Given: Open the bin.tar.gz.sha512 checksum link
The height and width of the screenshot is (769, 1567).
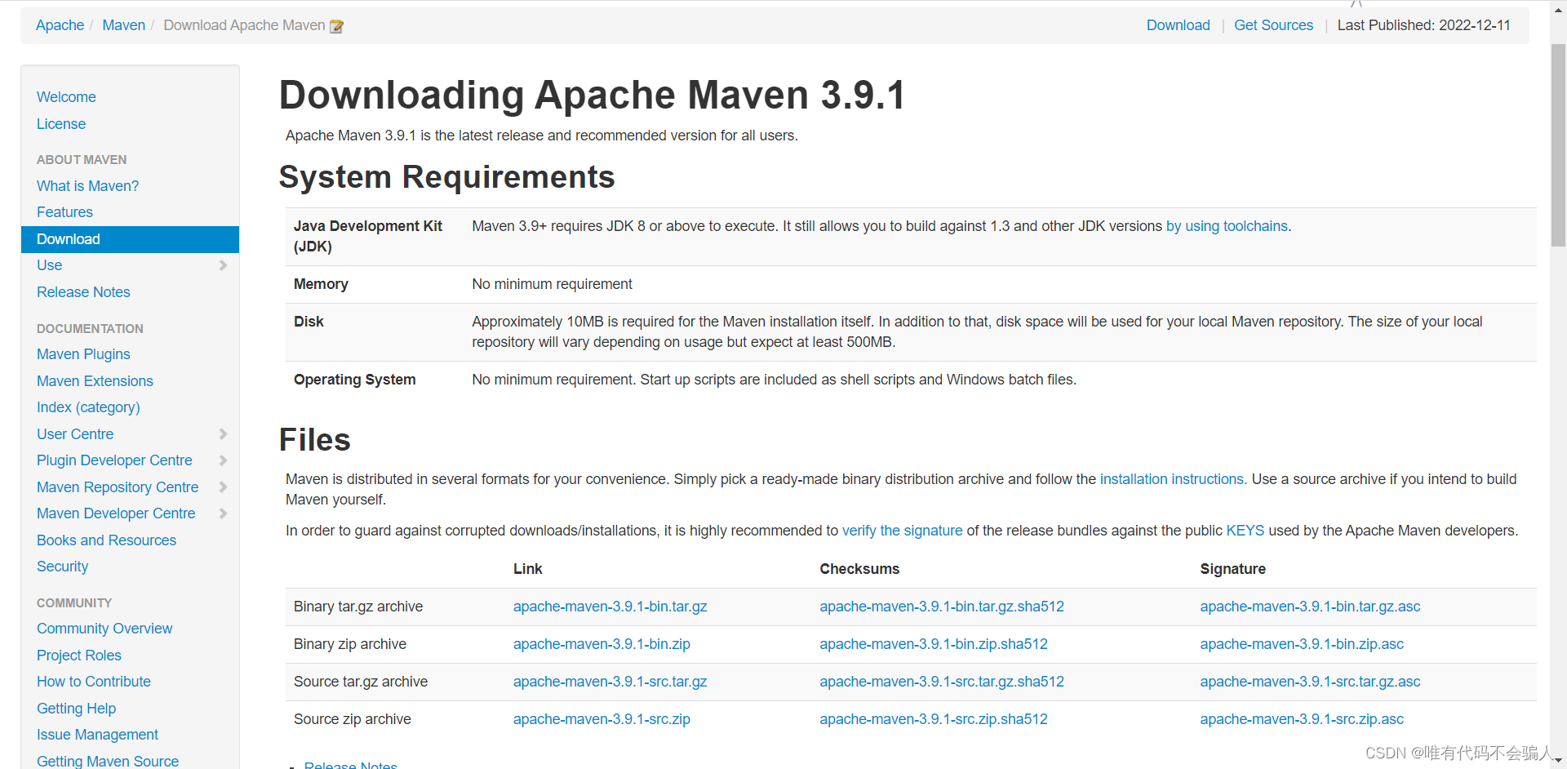Looking at the screenshot, I should [x=942, y=607].
